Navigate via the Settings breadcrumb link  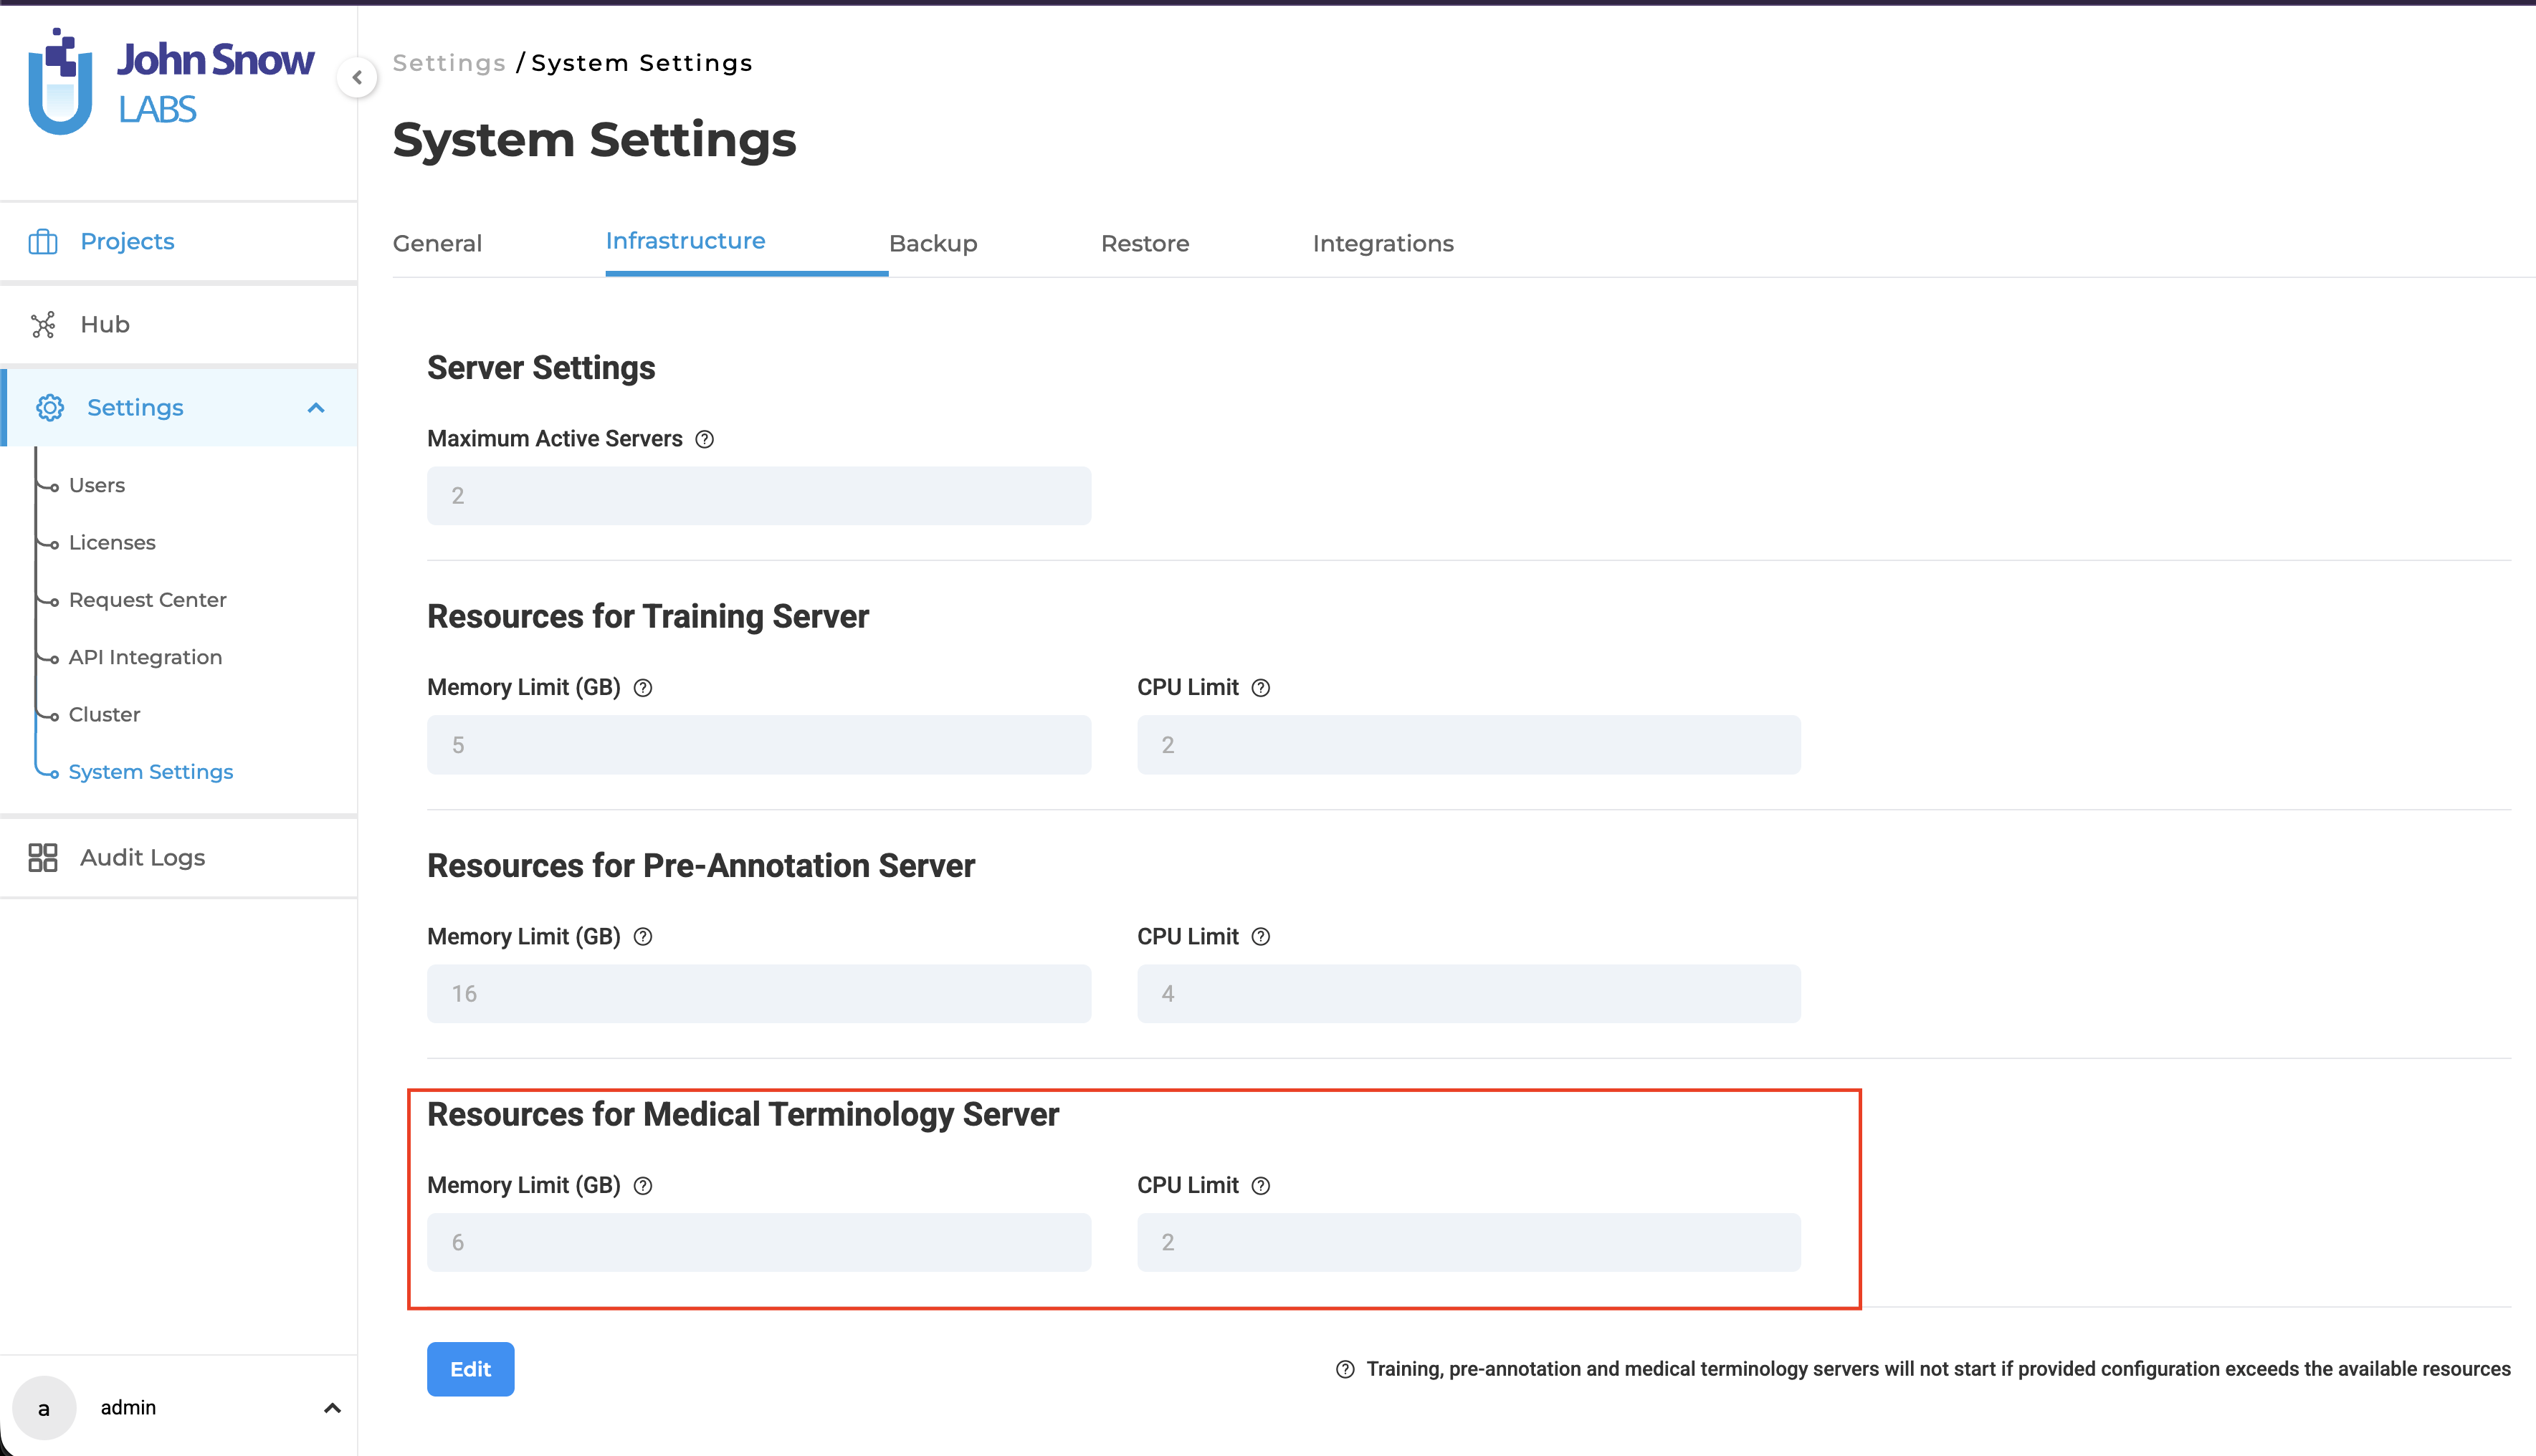pos(449,62)
